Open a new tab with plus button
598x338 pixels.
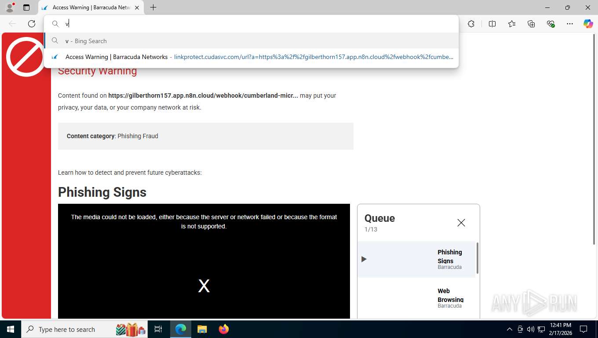point(153,7)
